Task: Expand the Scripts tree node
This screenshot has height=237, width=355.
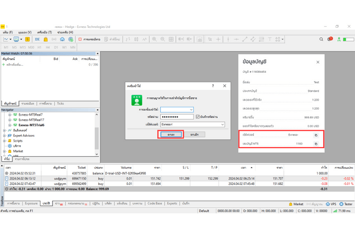Action: pyautogui.click(x=5, y=141)
